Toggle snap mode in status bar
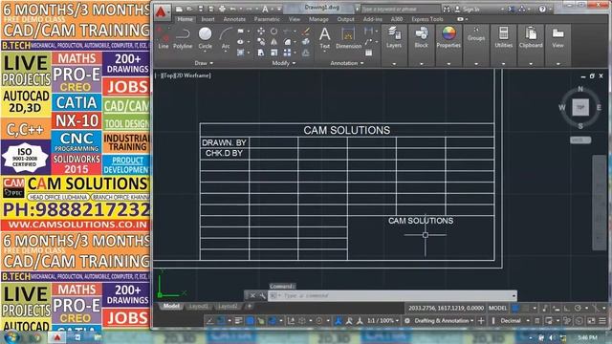The width and height of the screenshot is (612, 344). (526, 308)
